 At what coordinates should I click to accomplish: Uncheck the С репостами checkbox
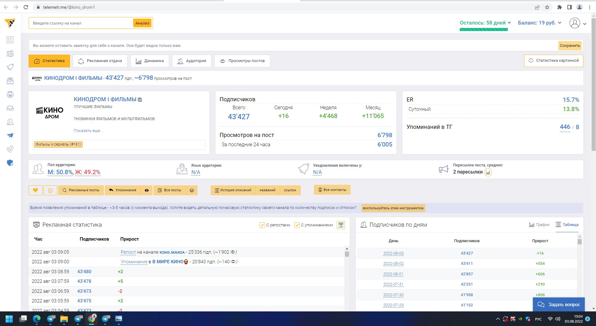point(262,225)
